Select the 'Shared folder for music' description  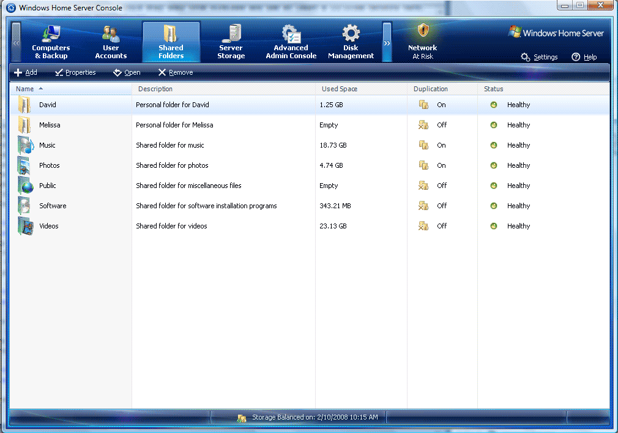click(x=170, y=145)
